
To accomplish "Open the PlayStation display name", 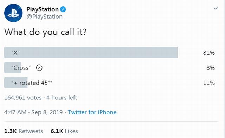I will [x=43, y=9].
